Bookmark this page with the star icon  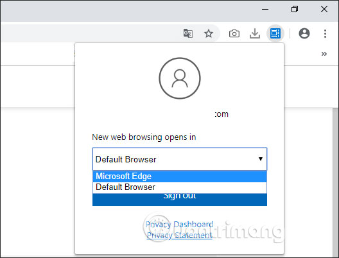pos(209,33)
